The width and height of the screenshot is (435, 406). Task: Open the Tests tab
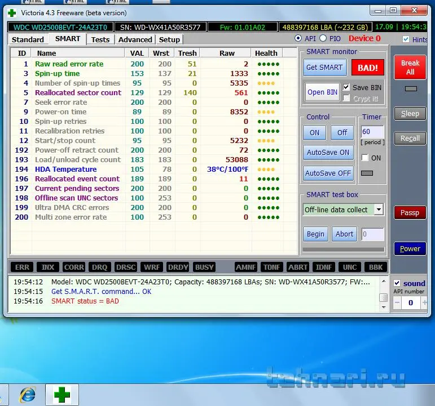100,39
